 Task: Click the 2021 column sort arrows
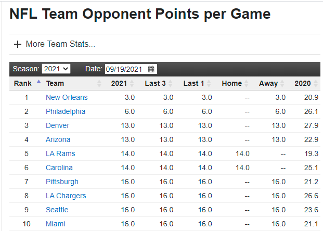click(132, 84)
